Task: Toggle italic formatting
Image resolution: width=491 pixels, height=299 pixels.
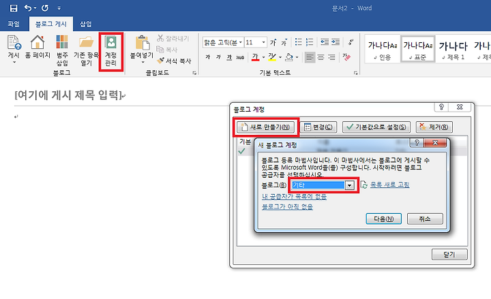Action: tap(219, 57)
